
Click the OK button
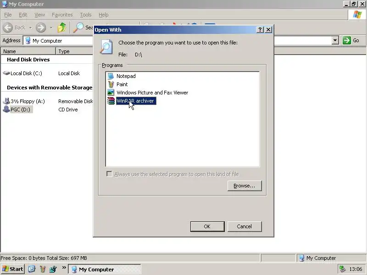click(x=207, y=226)
